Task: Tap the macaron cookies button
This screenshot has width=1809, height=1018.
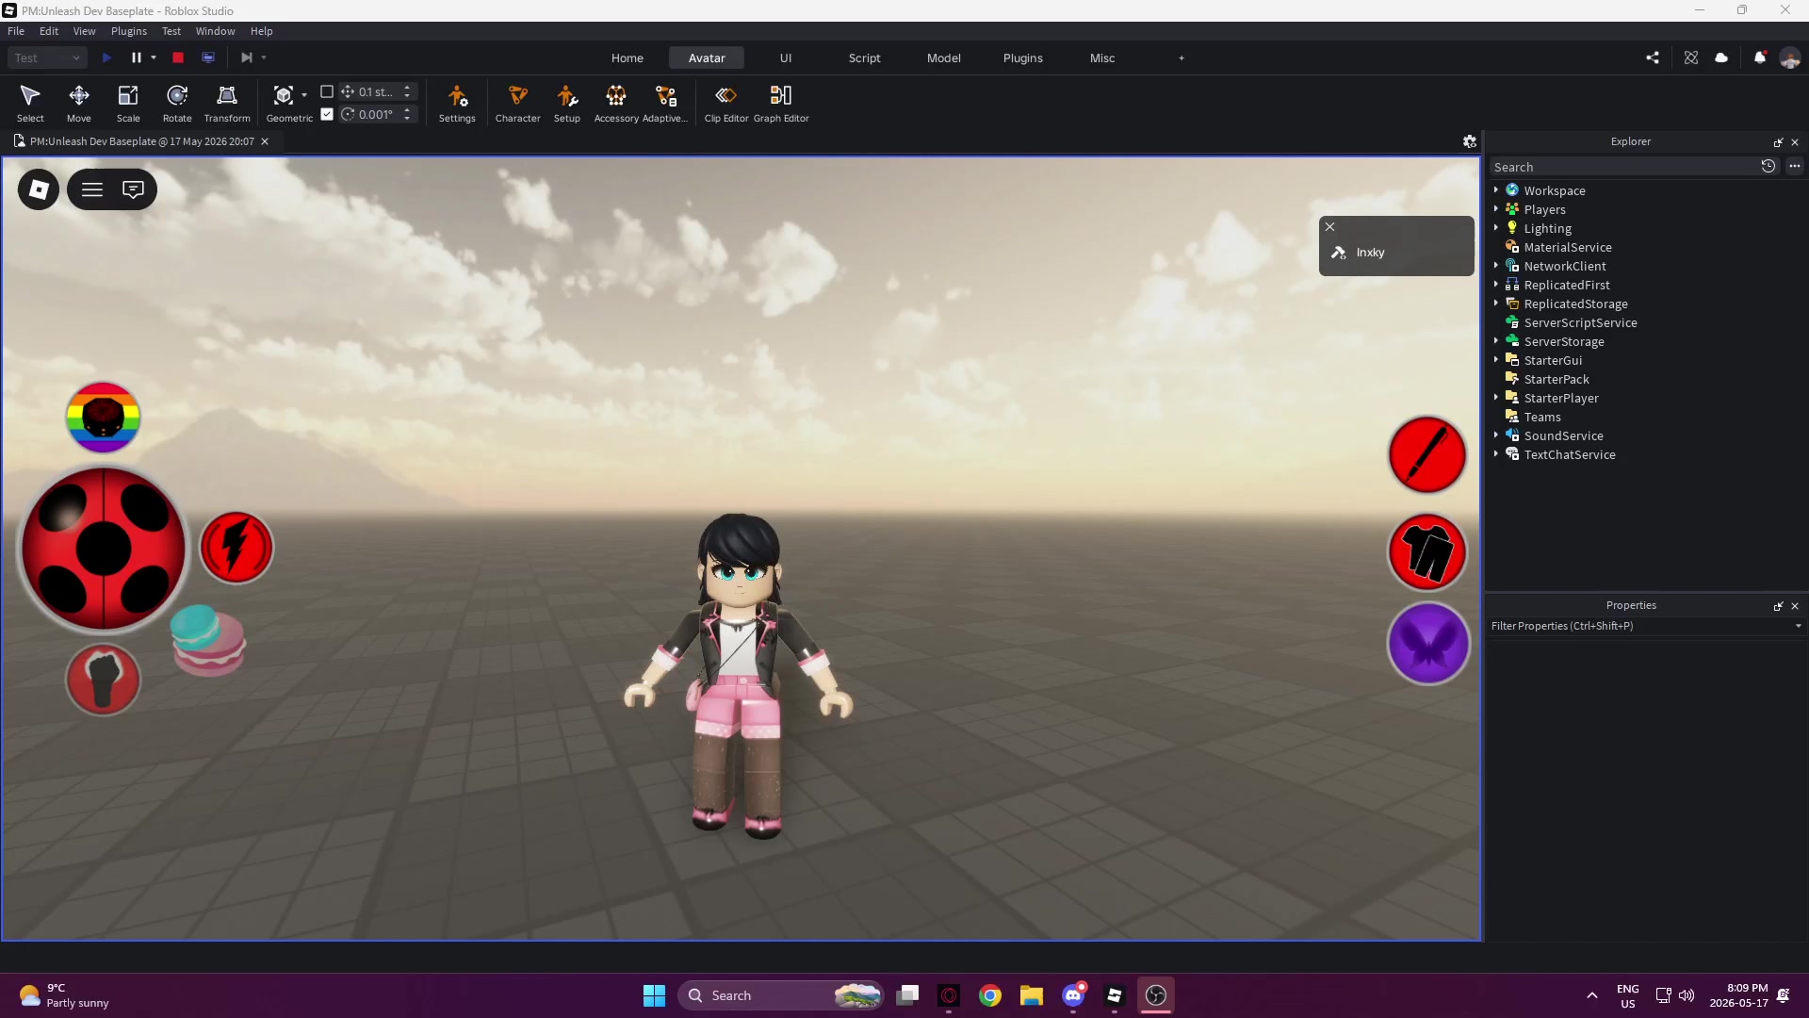Action: pyautogui.click(x=207, y=640)
